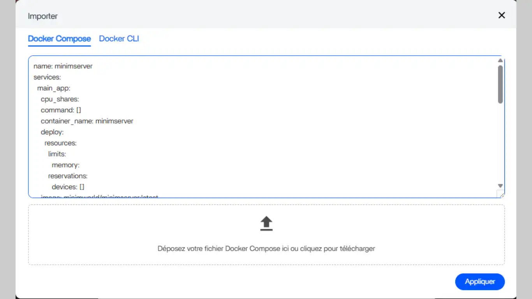
Task: Place cursor on 'devices: []' line
Action: click(x=68, y=187)
